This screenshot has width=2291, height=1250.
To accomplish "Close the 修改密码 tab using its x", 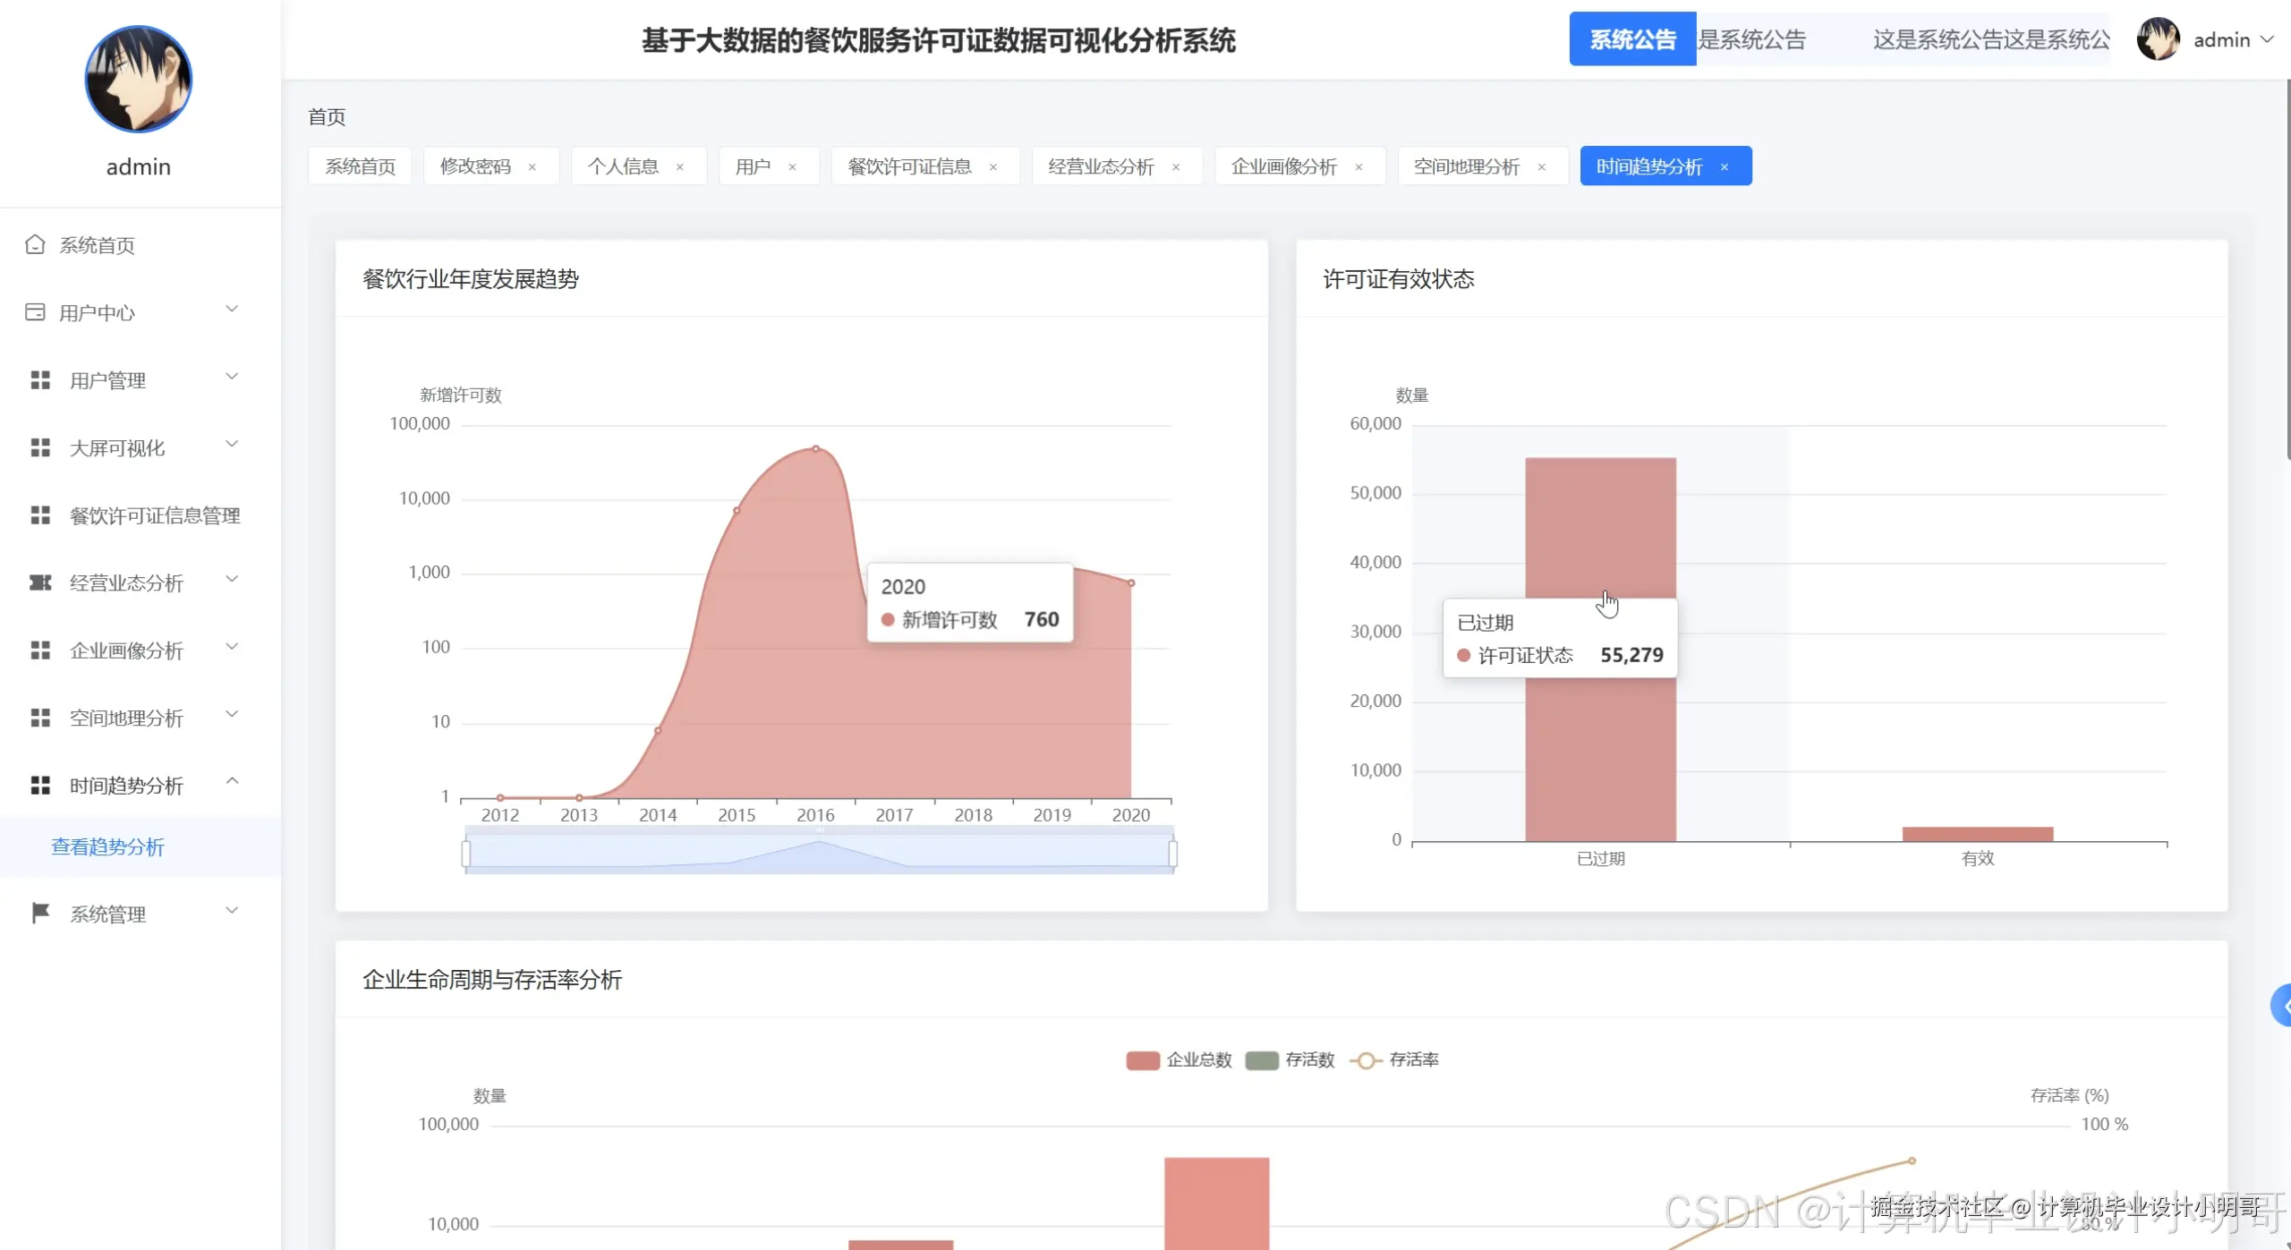I will (532, 167).
